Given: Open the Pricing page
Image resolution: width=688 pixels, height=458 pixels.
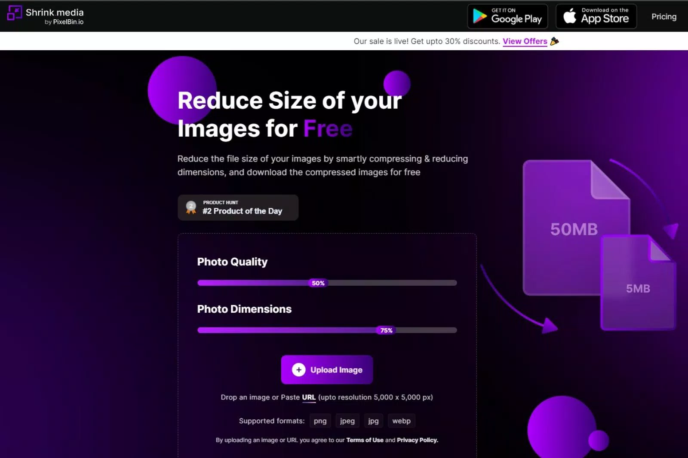Looking at the screenshot, I should [x=663, y=17].
